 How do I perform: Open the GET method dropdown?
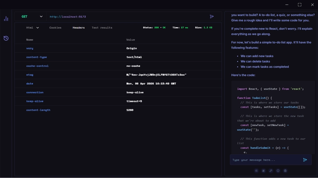pyautogui.click(x=32, y=17)
